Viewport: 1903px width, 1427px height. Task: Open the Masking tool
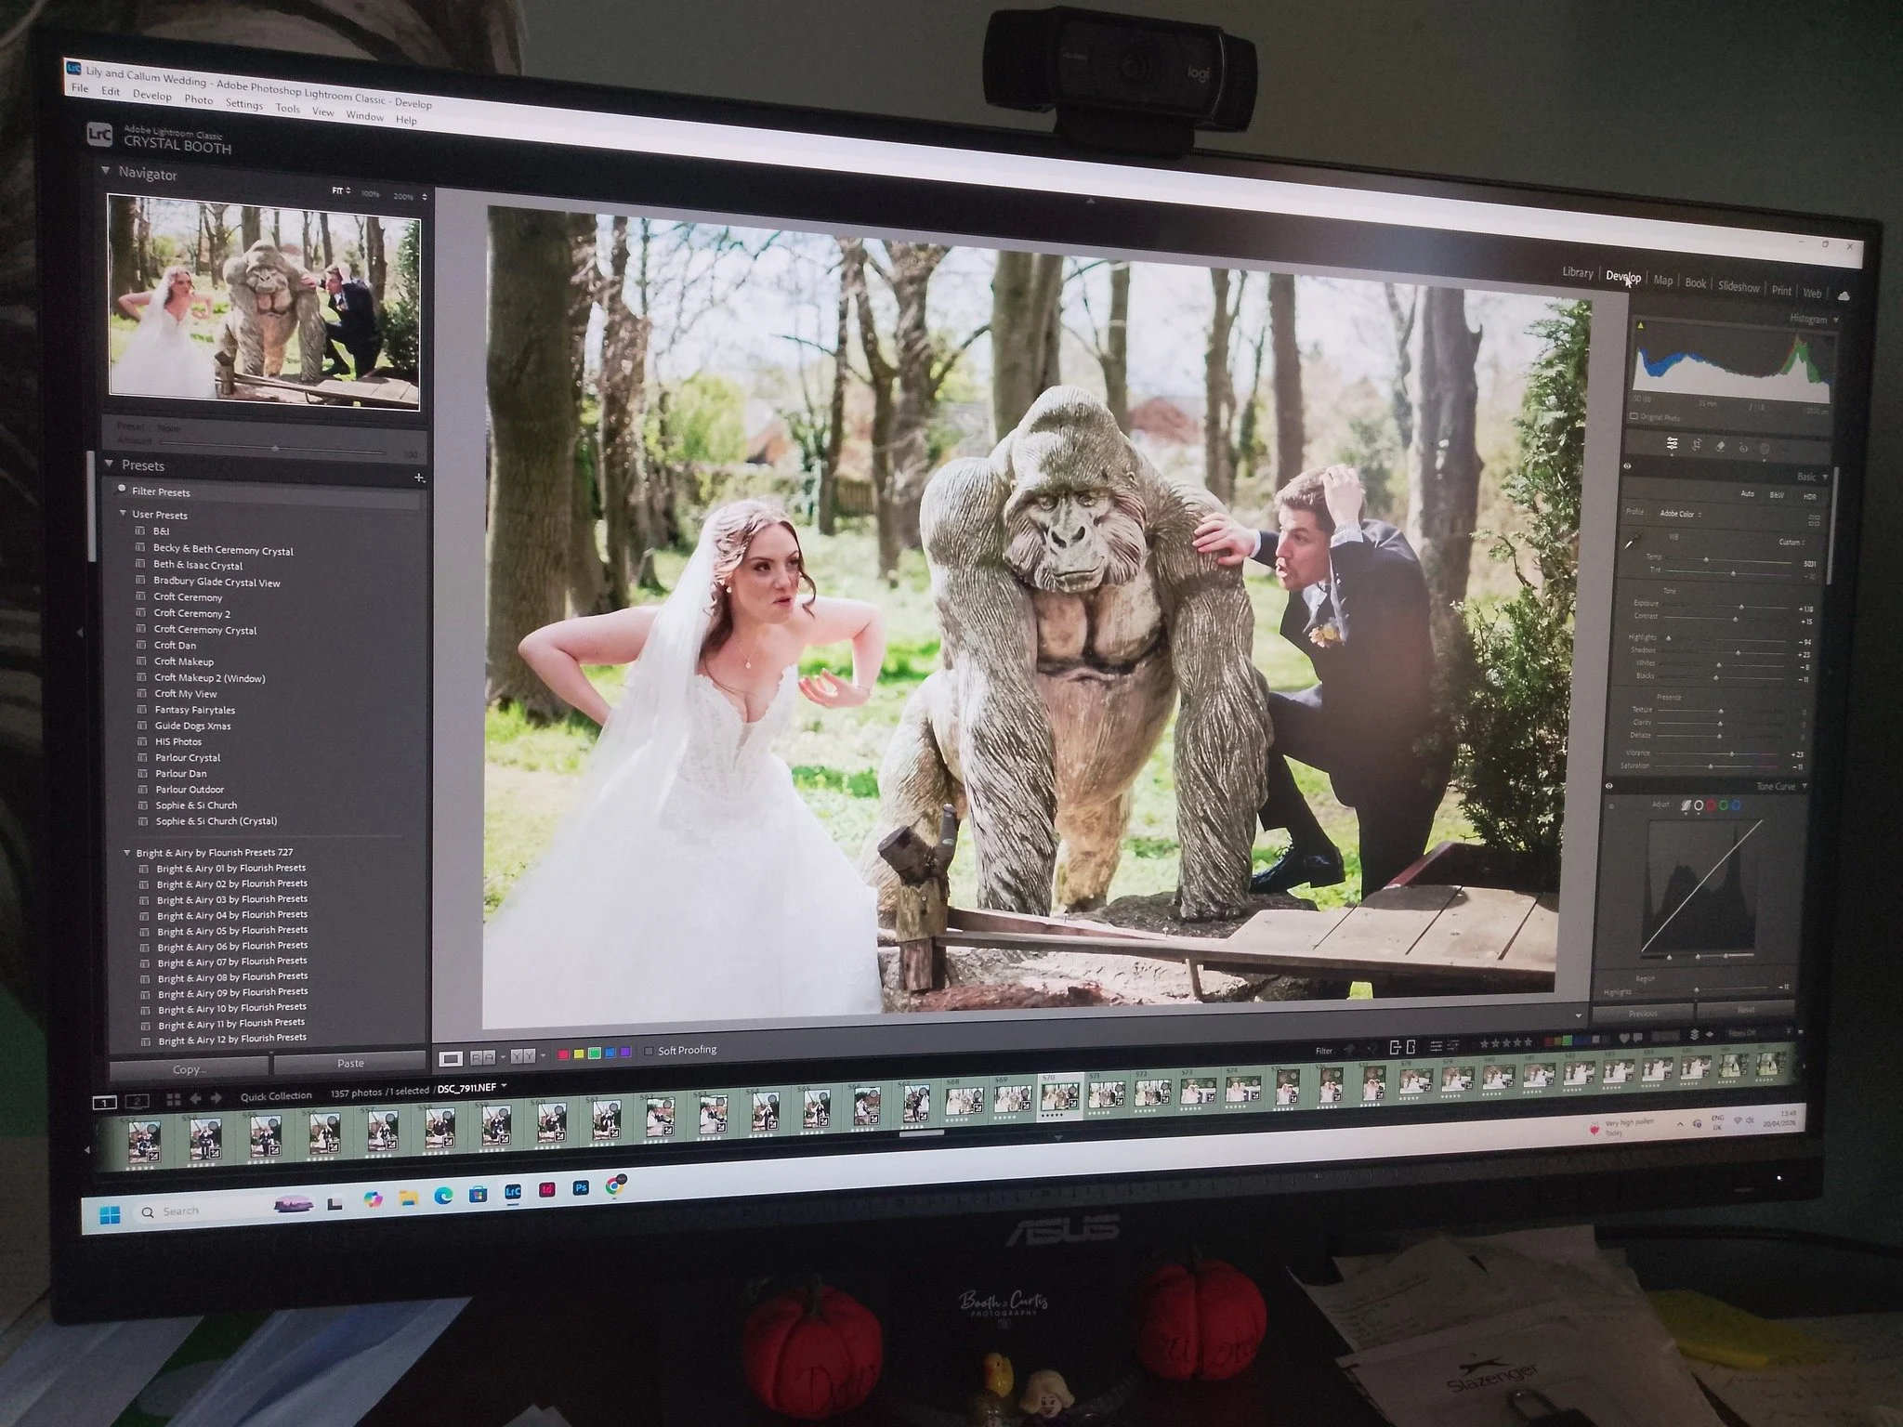(x=1765, y=447)
